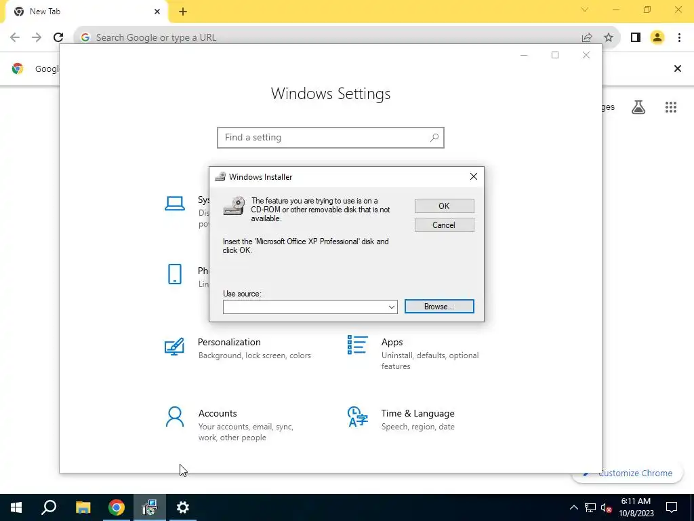Image resolution: width=694 pixels, height=521 pixels.
Task: Click the Apps list icon
Action: (358, 345)
